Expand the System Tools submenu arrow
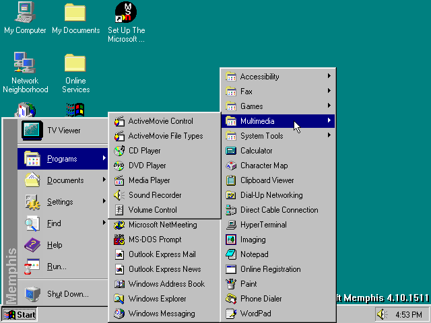This screenshot has height=323, width=431. tap(329, 135)
